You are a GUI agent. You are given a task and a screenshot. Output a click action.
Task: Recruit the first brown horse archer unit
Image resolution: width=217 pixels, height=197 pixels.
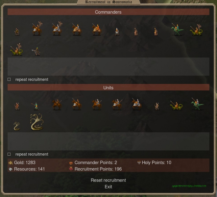[x=57, y=104]
